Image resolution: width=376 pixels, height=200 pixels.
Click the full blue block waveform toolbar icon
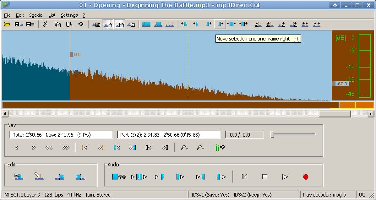146,24
